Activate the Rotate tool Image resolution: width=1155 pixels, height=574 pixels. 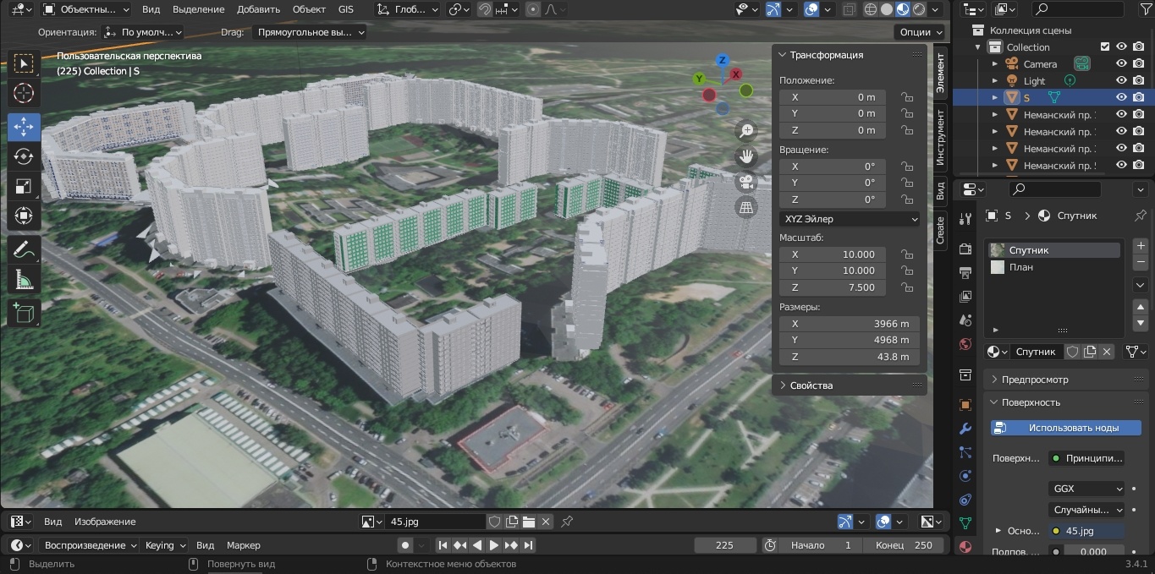pos(24,156)
